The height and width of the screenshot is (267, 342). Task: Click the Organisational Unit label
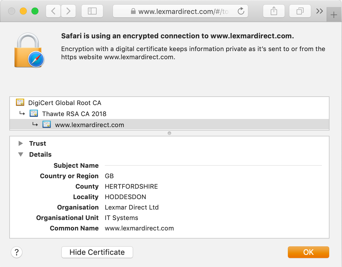pos(68,218)
